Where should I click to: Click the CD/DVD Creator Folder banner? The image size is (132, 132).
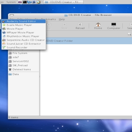pos(89,41)
